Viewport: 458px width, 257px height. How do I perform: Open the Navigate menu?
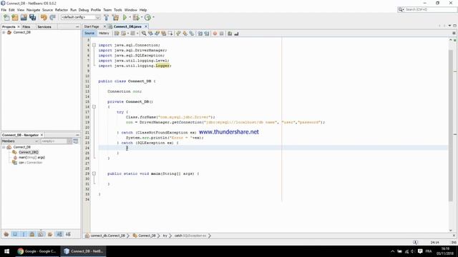tap(34, 10)
